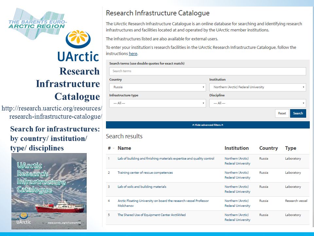Collapse filters via Hide advanced filters bar
Screen dimensions: 314x236
coord(208,125)
